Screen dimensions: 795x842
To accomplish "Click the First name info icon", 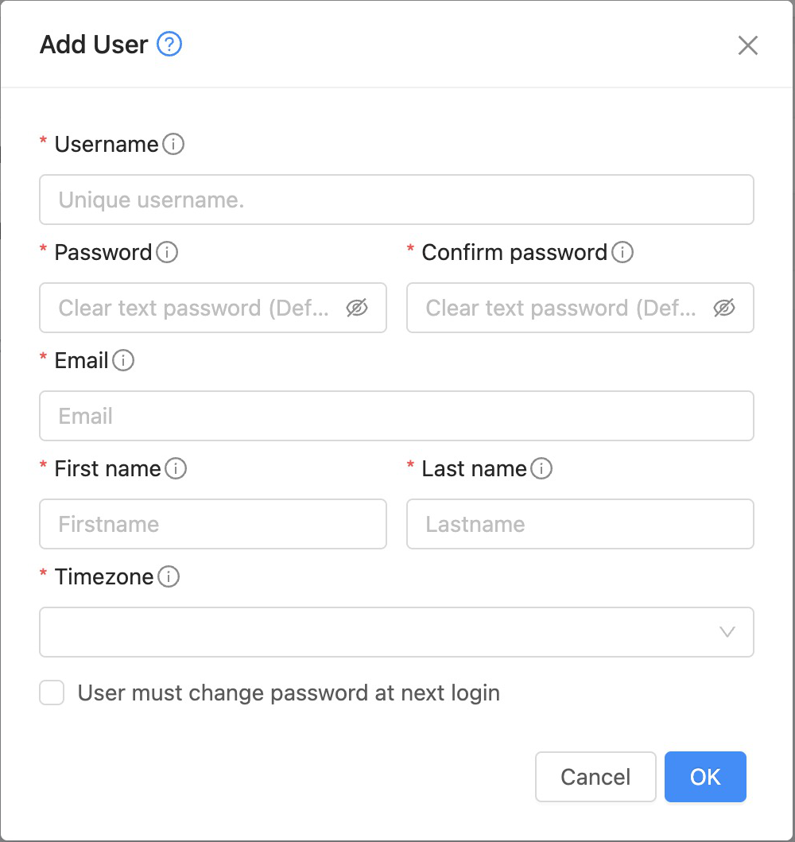I will [x=176, y=469].
